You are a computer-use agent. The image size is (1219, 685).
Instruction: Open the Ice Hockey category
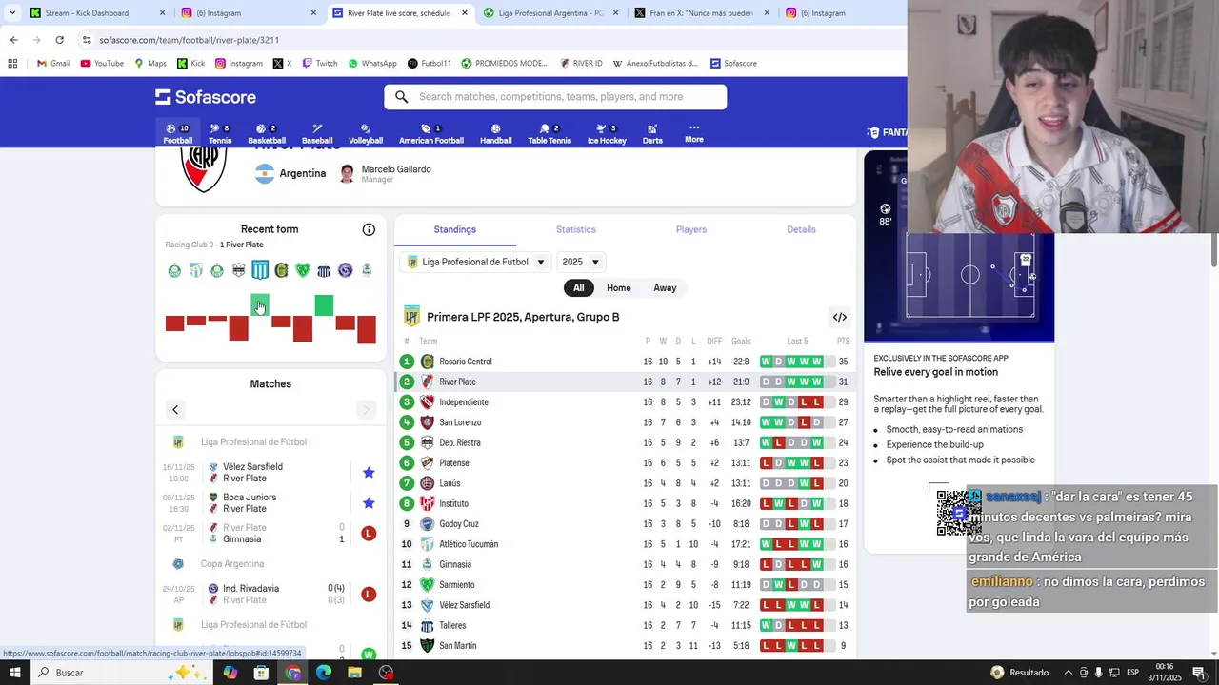(x=607, y=134)
